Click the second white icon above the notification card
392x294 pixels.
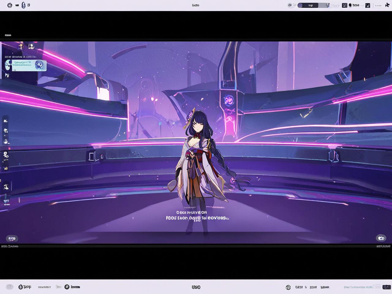pyautogui.click(x=31, y=46)
